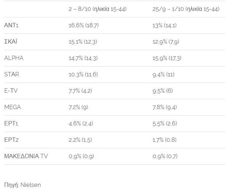Click the ALPHA row label
Viewport: 225px width, 192px height.
(x=14, y=58)
